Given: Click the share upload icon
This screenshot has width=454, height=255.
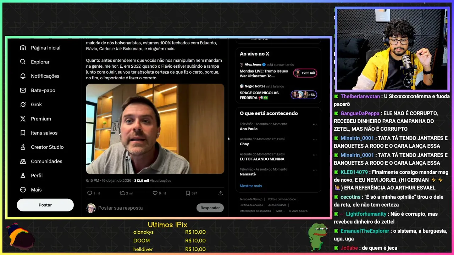Looking at the screenshot, I should [221, 193].
